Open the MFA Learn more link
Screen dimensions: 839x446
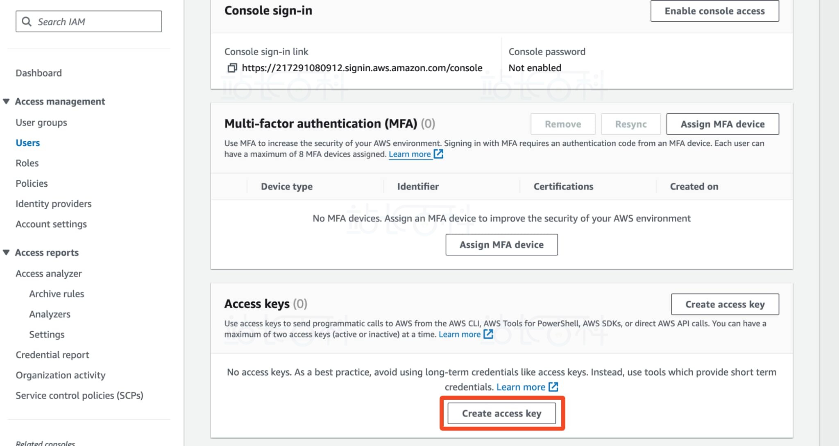[409, 154]
